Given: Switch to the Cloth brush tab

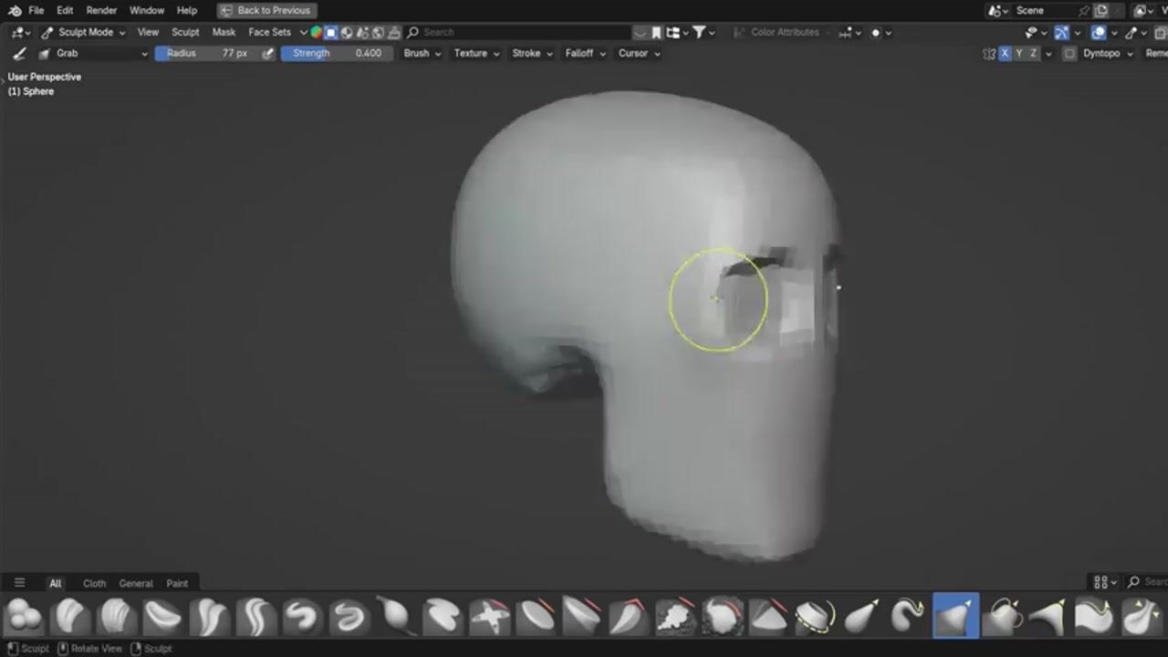Looking at the screenshot, I should [x=94, y=583].
